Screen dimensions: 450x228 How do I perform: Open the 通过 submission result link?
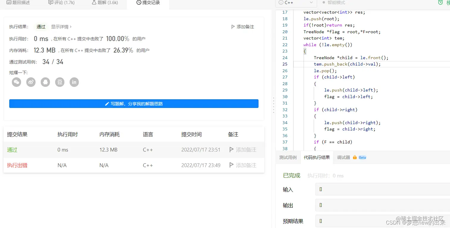pyautogui.click(x=12, y=150)
